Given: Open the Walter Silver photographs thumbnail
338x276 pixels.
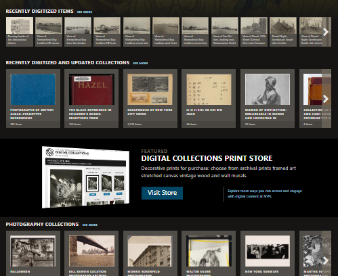Looking at the screenshot, I should pyautogui.click(x=209, y=251).
